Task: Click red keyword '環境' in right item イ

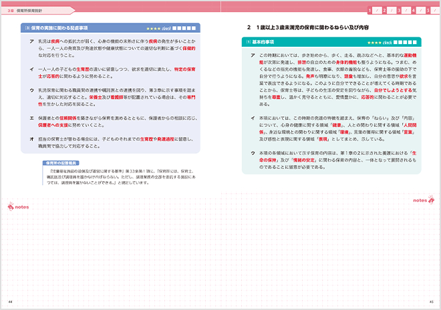Action: click(344, 132)
